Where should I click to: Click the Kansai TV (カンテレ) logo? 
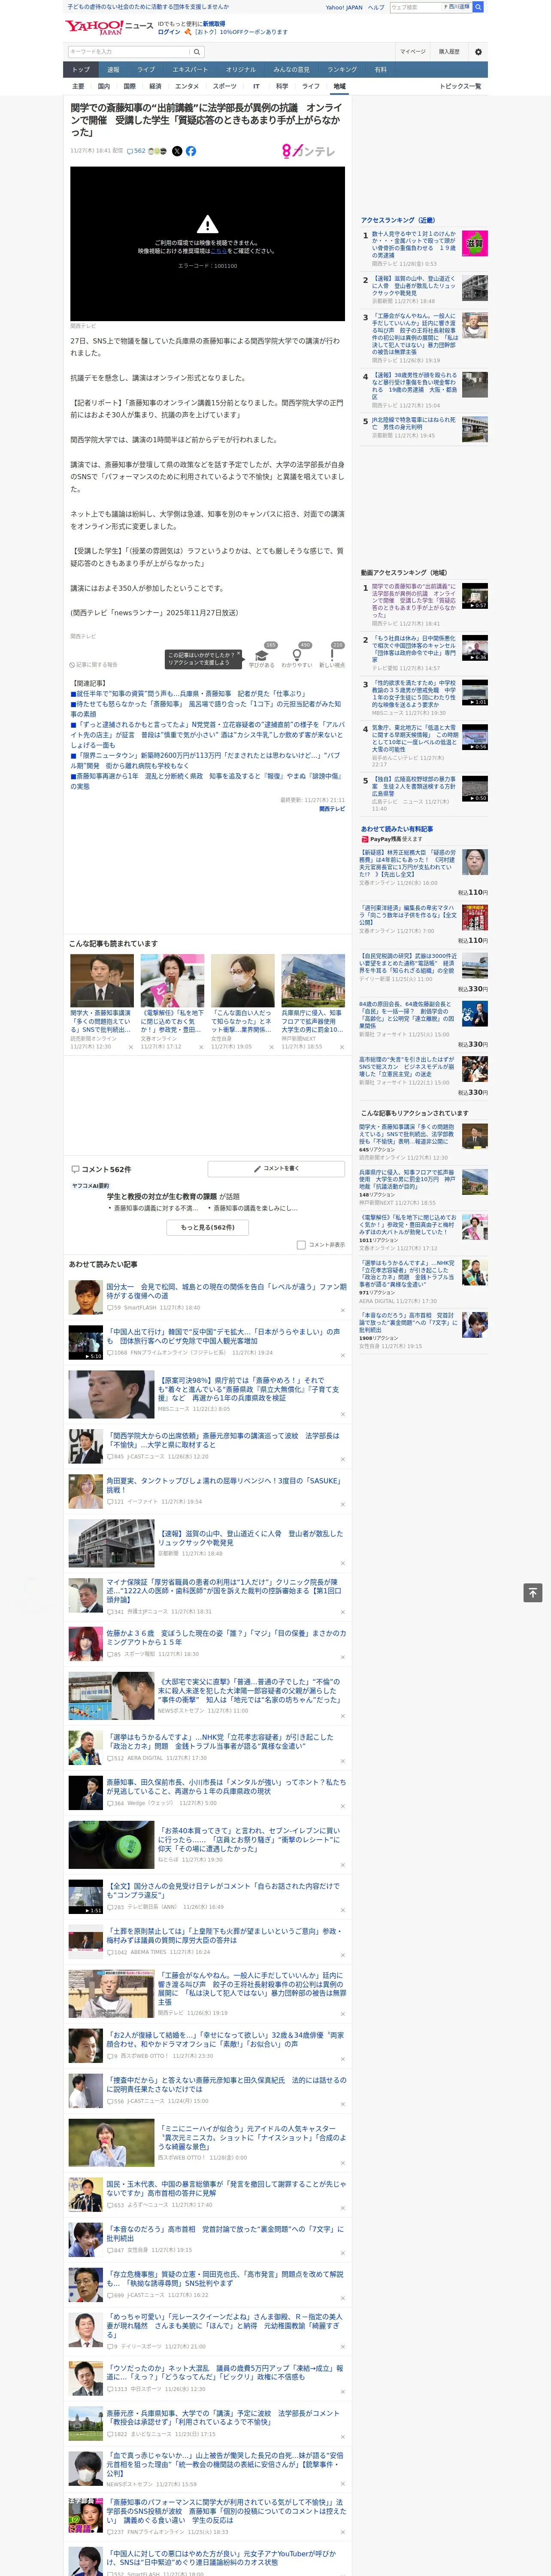click(x=309, y=151)
